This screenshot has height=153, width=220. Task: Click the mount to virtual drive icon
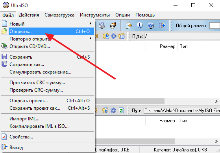pos(102,26)
